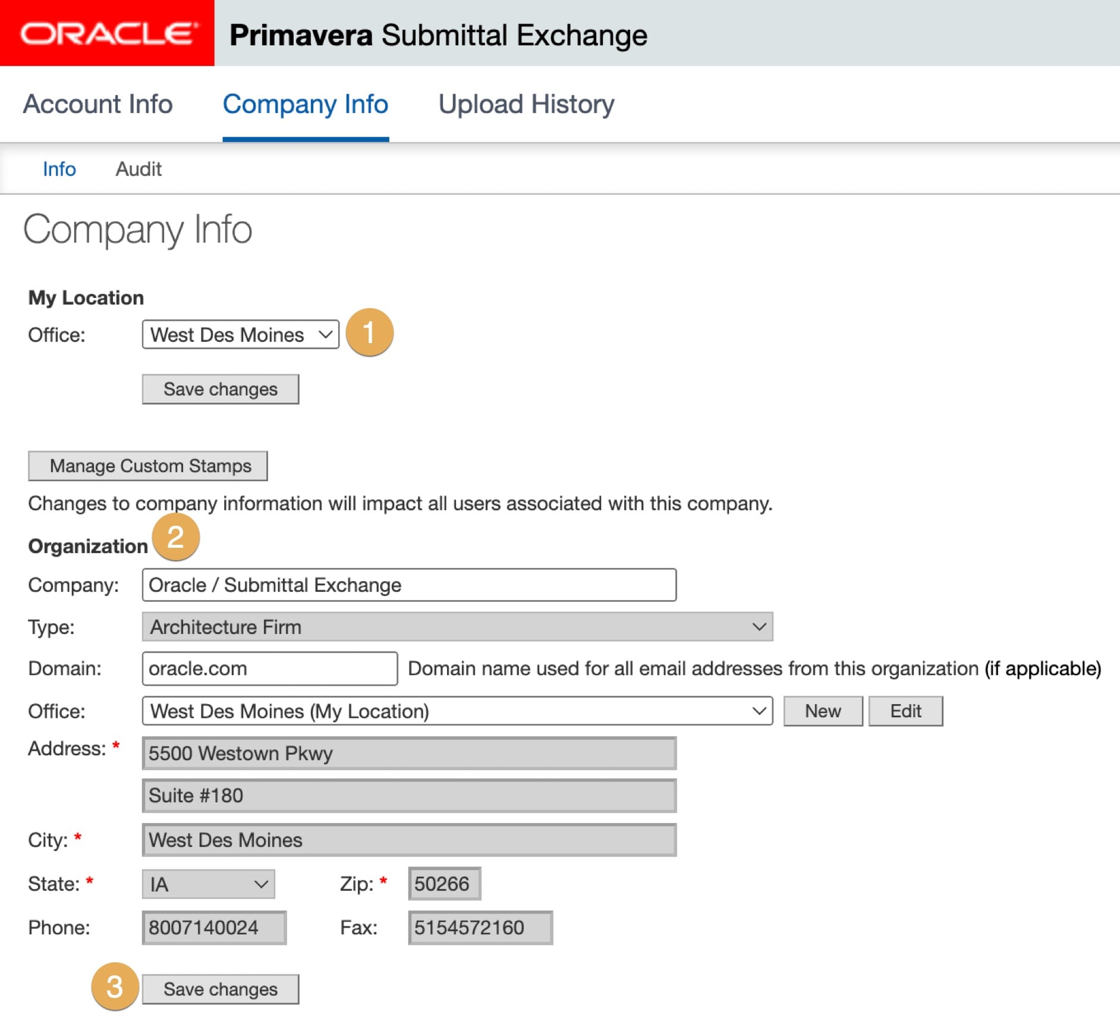The width and height of the screenshot is (1120, 1017).
Task: Focus the Company name text field
Action: click(409, 585)
